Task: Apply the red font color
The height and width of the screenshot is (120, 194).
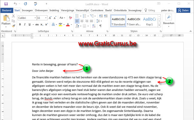Action: (x=68, y=25)
